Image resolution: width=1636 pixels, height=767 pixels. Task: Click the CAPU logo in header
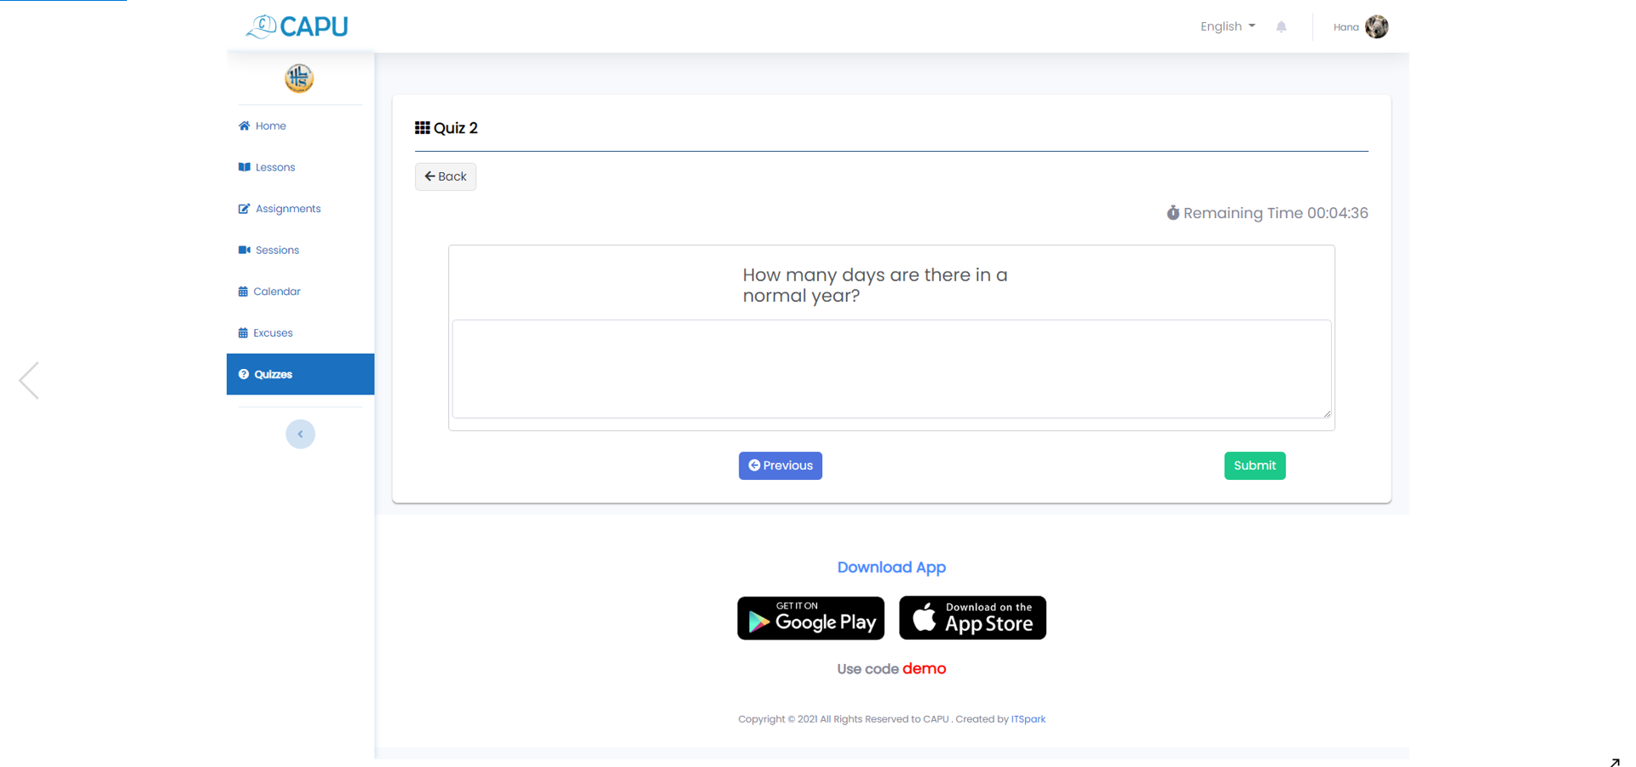297,26
